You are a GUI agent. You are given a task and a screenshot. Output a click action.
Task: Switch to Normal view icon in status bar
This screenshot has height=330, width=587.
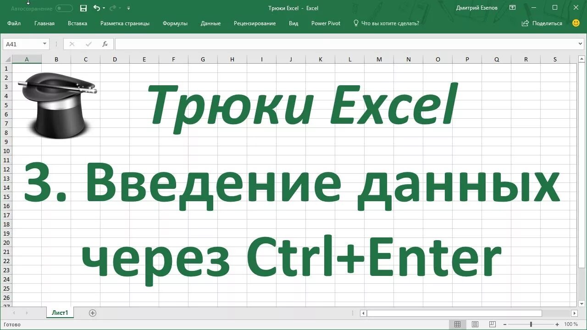pyautogui.click(x=457, y=324)
